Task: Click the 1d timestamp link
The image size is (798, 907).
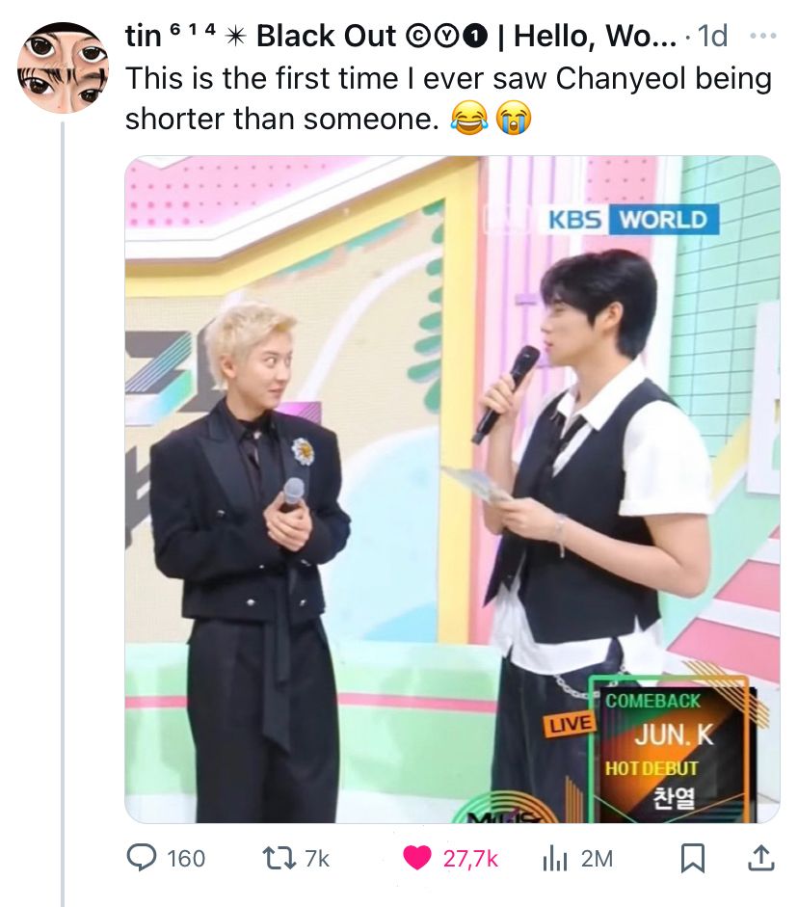Action: (x=712, y=36)
